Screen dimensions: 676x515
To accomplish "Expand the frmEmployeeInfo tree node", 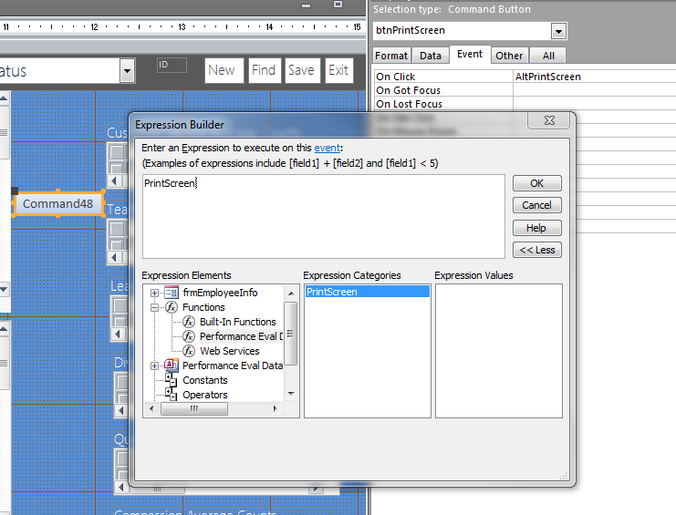I will click(x=154, y=293).
